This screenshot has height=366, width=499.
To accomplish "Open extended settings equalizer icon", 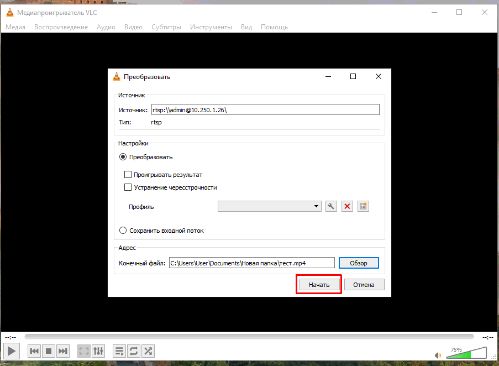I will [x=98, y=351].
